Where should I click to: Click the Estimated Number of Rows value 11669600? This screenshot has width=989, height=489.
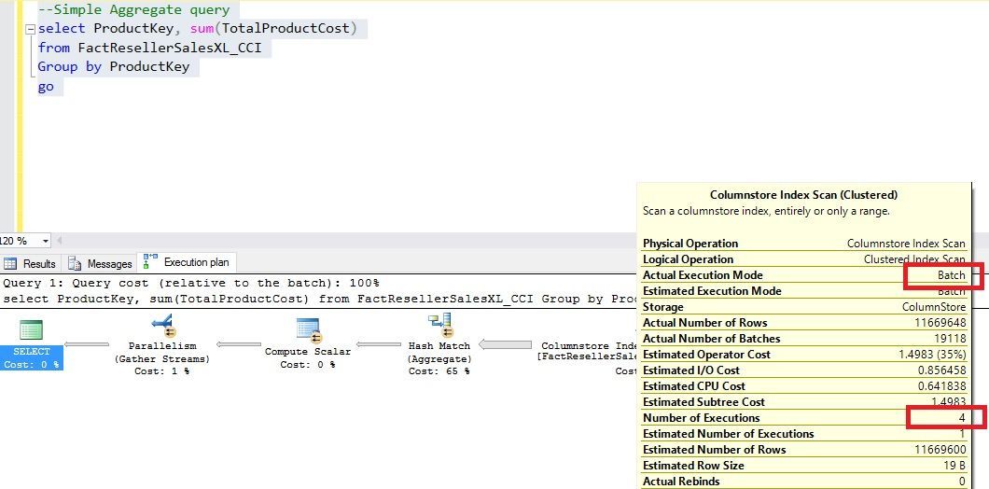click(x=940, y=450)
